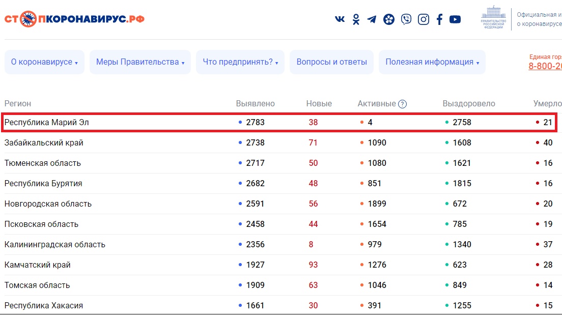Open the Что предпринять? dropdown
This screenshot has width=562, height=317.
click(x=240, y=62)
